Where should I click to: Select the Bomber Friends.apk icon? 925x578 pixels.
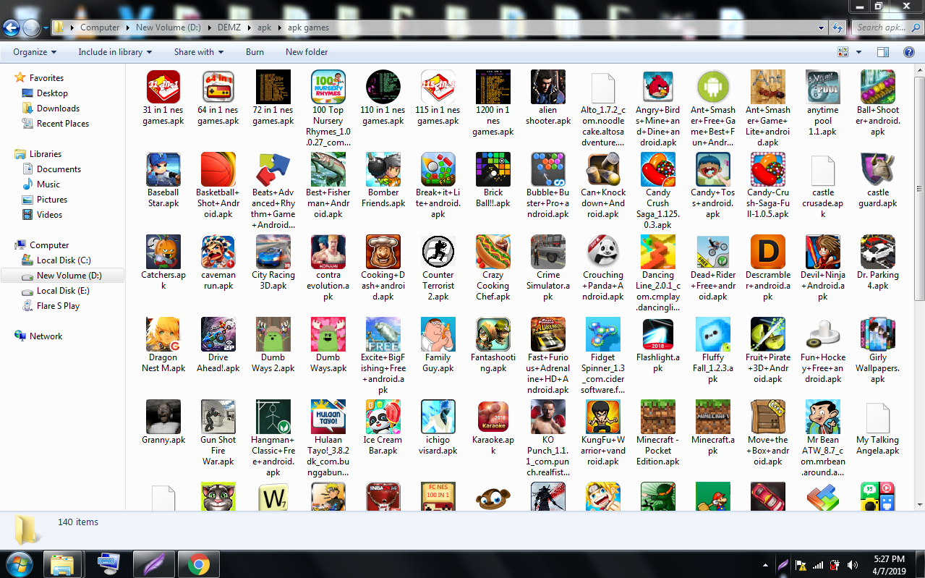pos(383,169)
